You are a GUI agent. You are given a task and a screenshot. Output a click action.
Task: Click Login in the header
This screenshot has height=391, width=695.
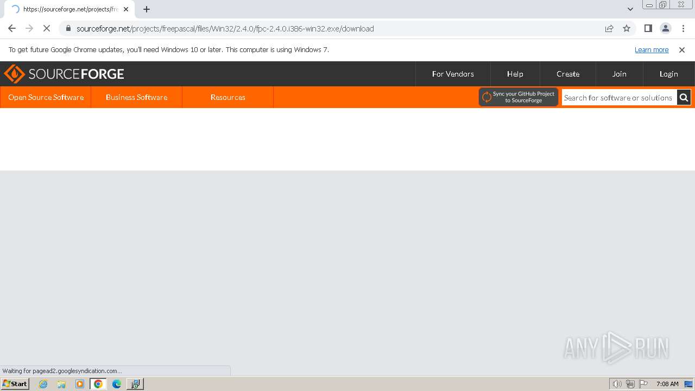[669, 74]
